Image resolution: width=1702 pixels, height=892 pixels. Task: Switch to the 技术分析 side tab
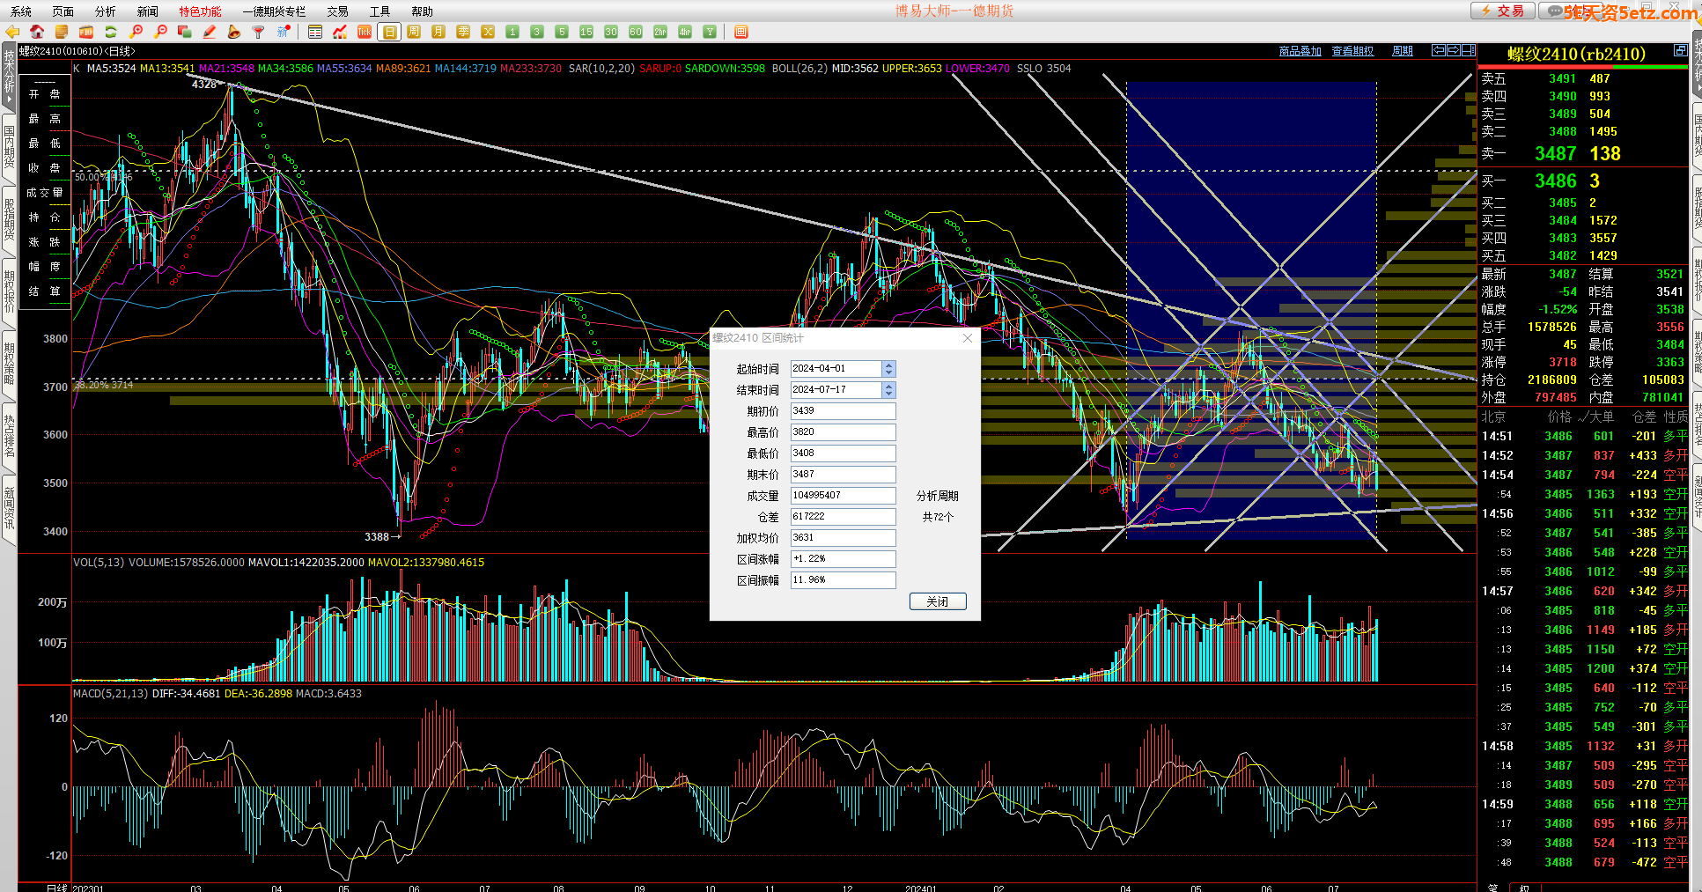tap(9, 76)
